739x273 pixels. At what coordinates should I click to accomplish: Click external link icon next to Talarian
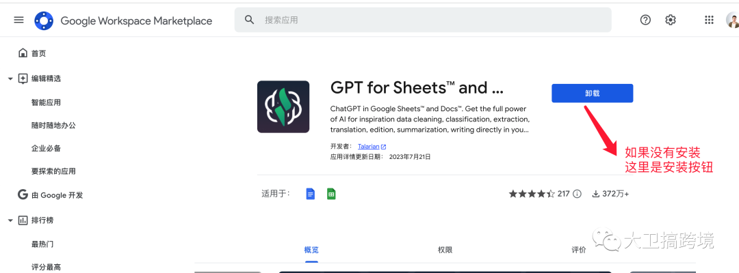384,147
